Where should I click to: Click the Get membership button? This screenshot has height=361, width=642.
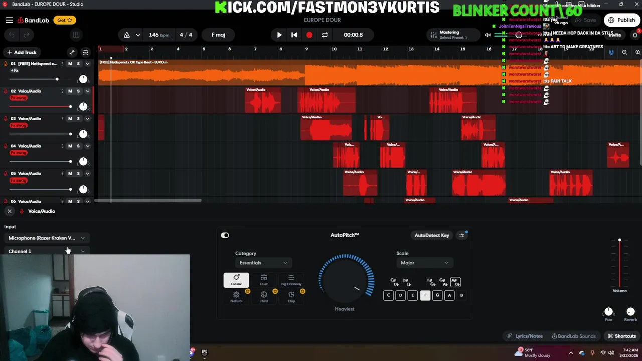[x=64, y=20]
